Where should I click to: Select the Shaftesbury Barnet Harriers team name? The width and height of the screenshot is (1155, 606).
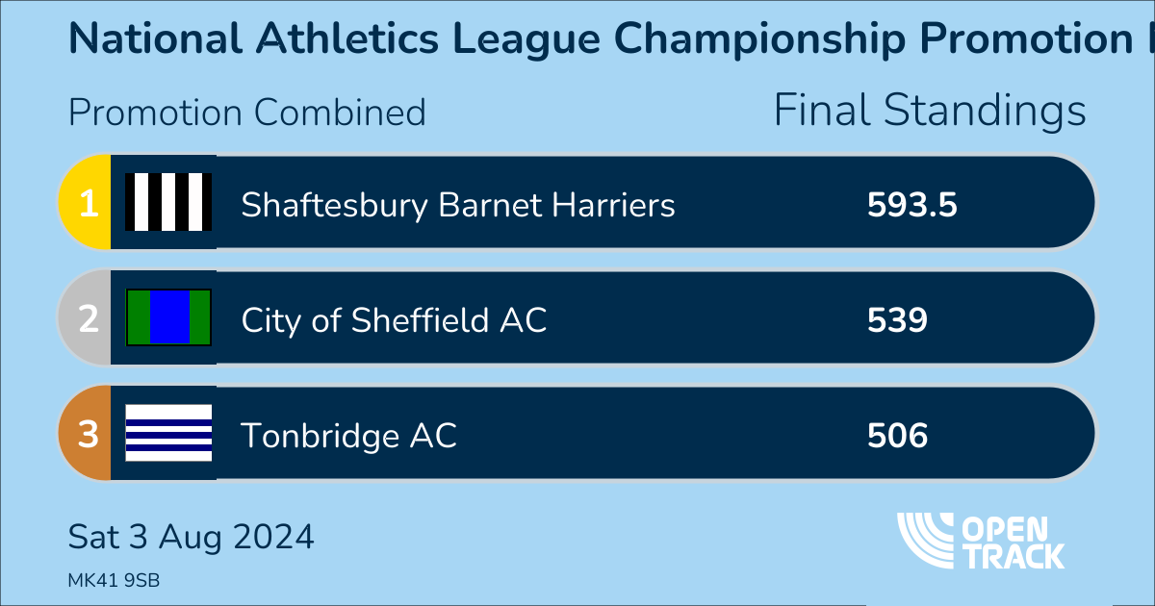click(x=457, y=205)
